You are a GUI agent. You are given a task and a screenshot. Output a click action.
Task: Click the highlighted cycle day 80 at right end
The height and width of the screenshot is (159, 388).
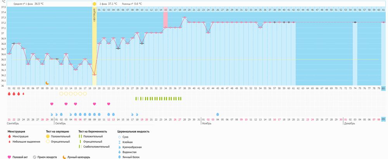pos(383,89)
